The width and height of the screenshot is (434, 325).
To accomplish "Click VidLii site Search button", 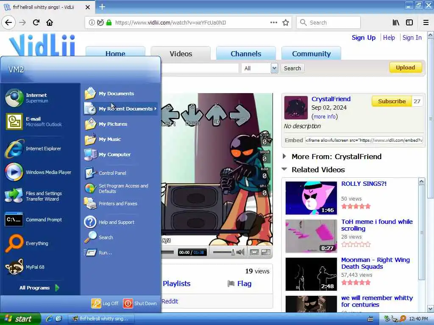I will click(x=292, y=68).
